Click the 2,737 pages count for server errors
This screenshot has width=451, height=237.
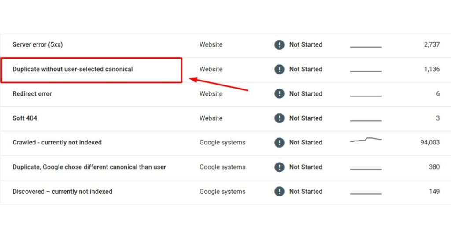point(432,44)
